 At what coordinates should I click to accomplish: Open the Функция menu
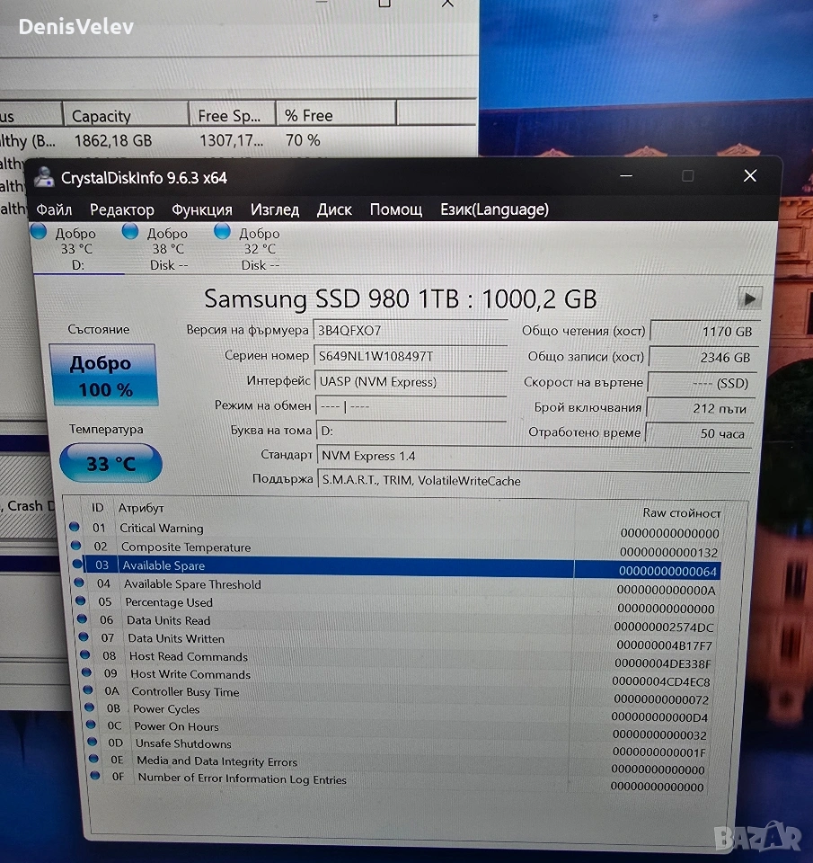tap(202, 209)
